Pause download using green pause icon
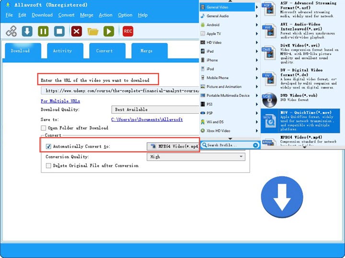 43,31
